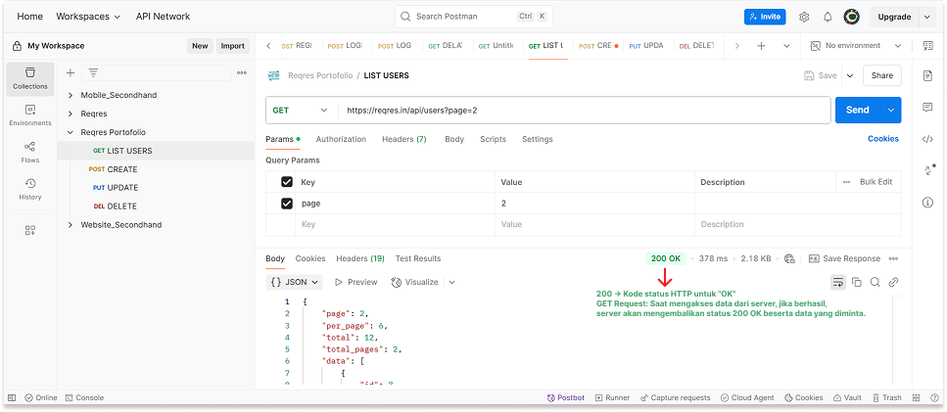Uncheck the page query param checkbox
Image resolution: width=947 pixels, height=412 pixels.
287,204
